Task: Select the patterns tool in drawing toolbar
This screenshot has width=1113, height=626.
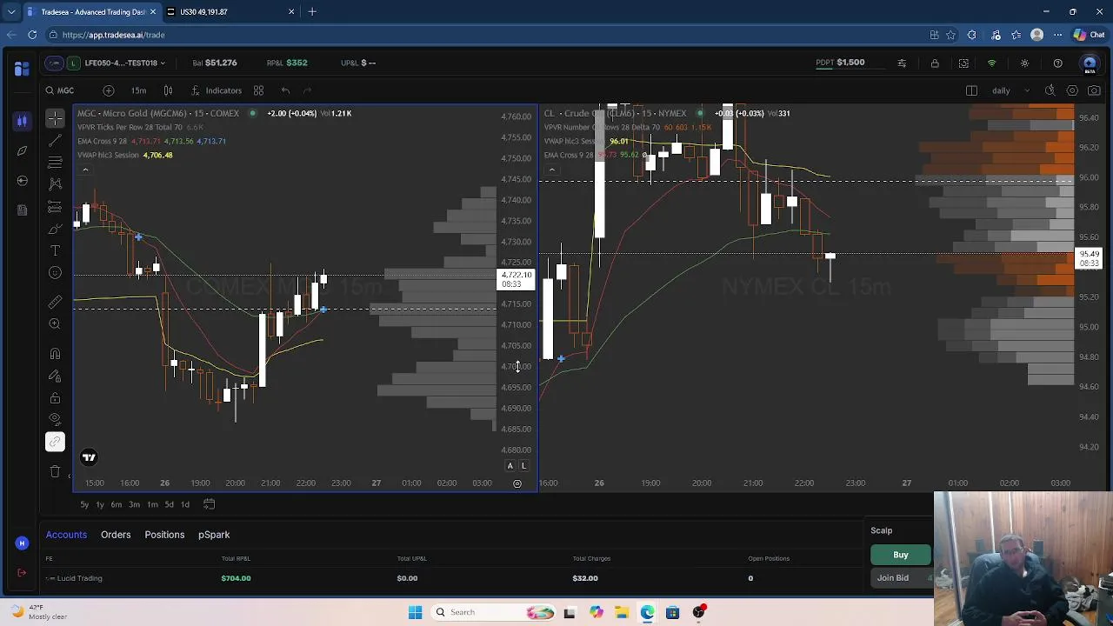Action: coord(55,183)
